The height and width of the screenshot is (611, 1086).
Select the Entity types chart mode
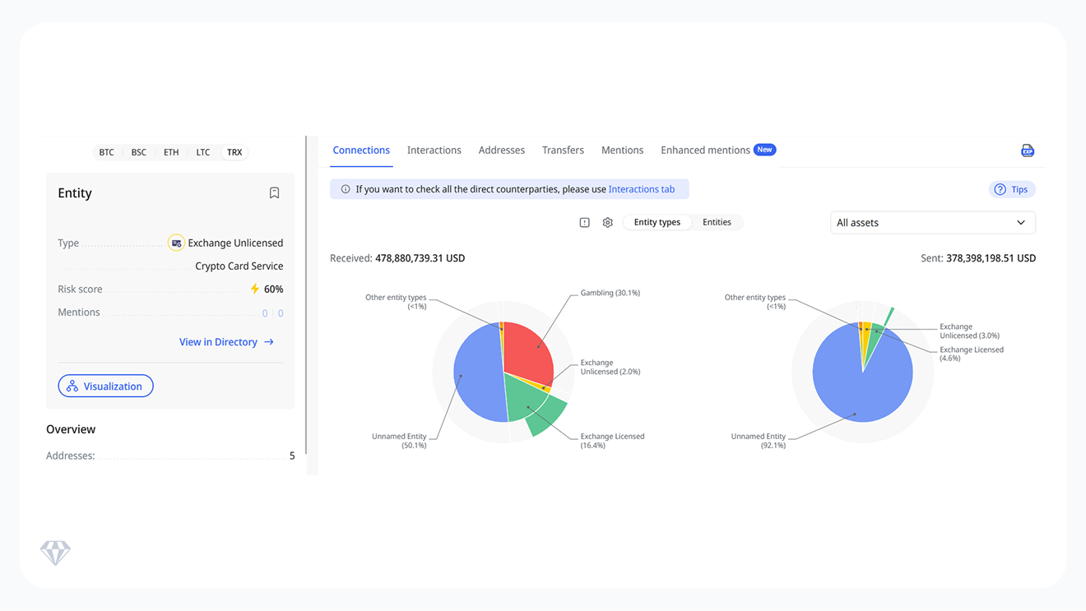[657, 222]
